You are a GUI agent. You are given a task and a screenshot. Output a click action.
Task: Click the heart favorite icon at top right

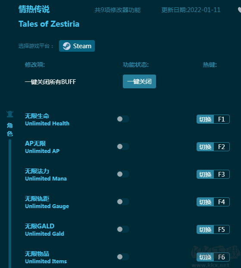239,10
